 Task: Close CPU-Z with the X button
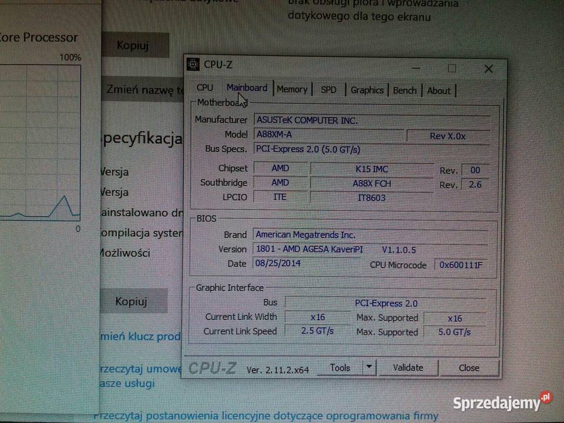488,69
